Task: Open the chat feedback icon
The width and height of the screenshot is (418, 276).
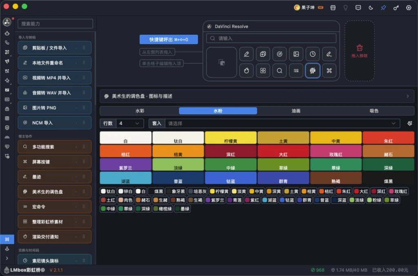Action: pos(358,8)
